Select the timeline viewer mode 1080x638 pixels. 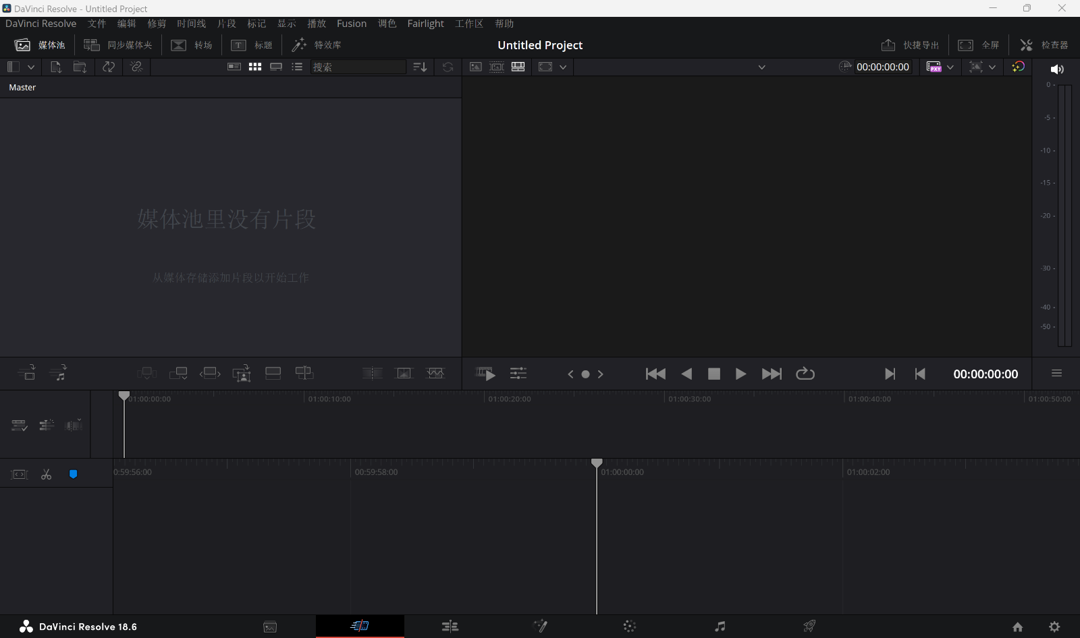tap(518, 67)
